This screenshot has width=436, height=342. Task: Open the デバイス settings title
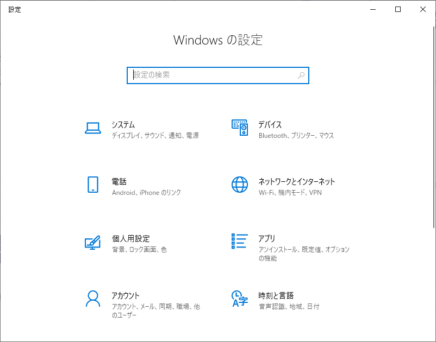pyautogui.click(x=270, y=125)
